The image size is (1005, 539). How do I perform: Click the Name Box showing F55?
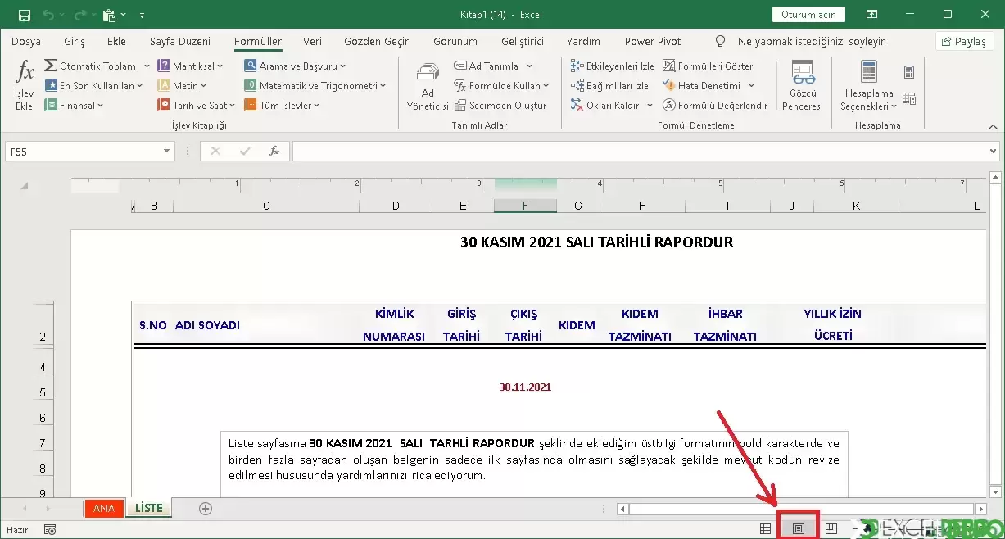coord(84,152)
